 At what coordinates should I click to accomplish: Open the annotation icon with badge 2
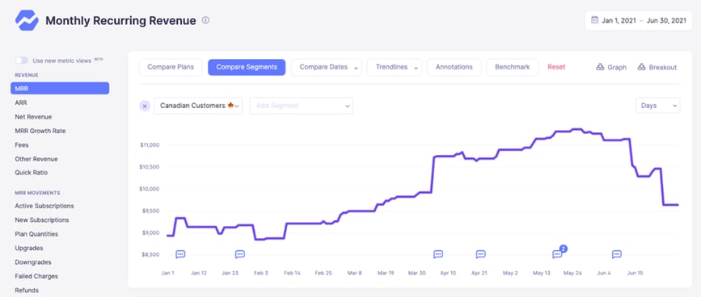coord(558,253)
